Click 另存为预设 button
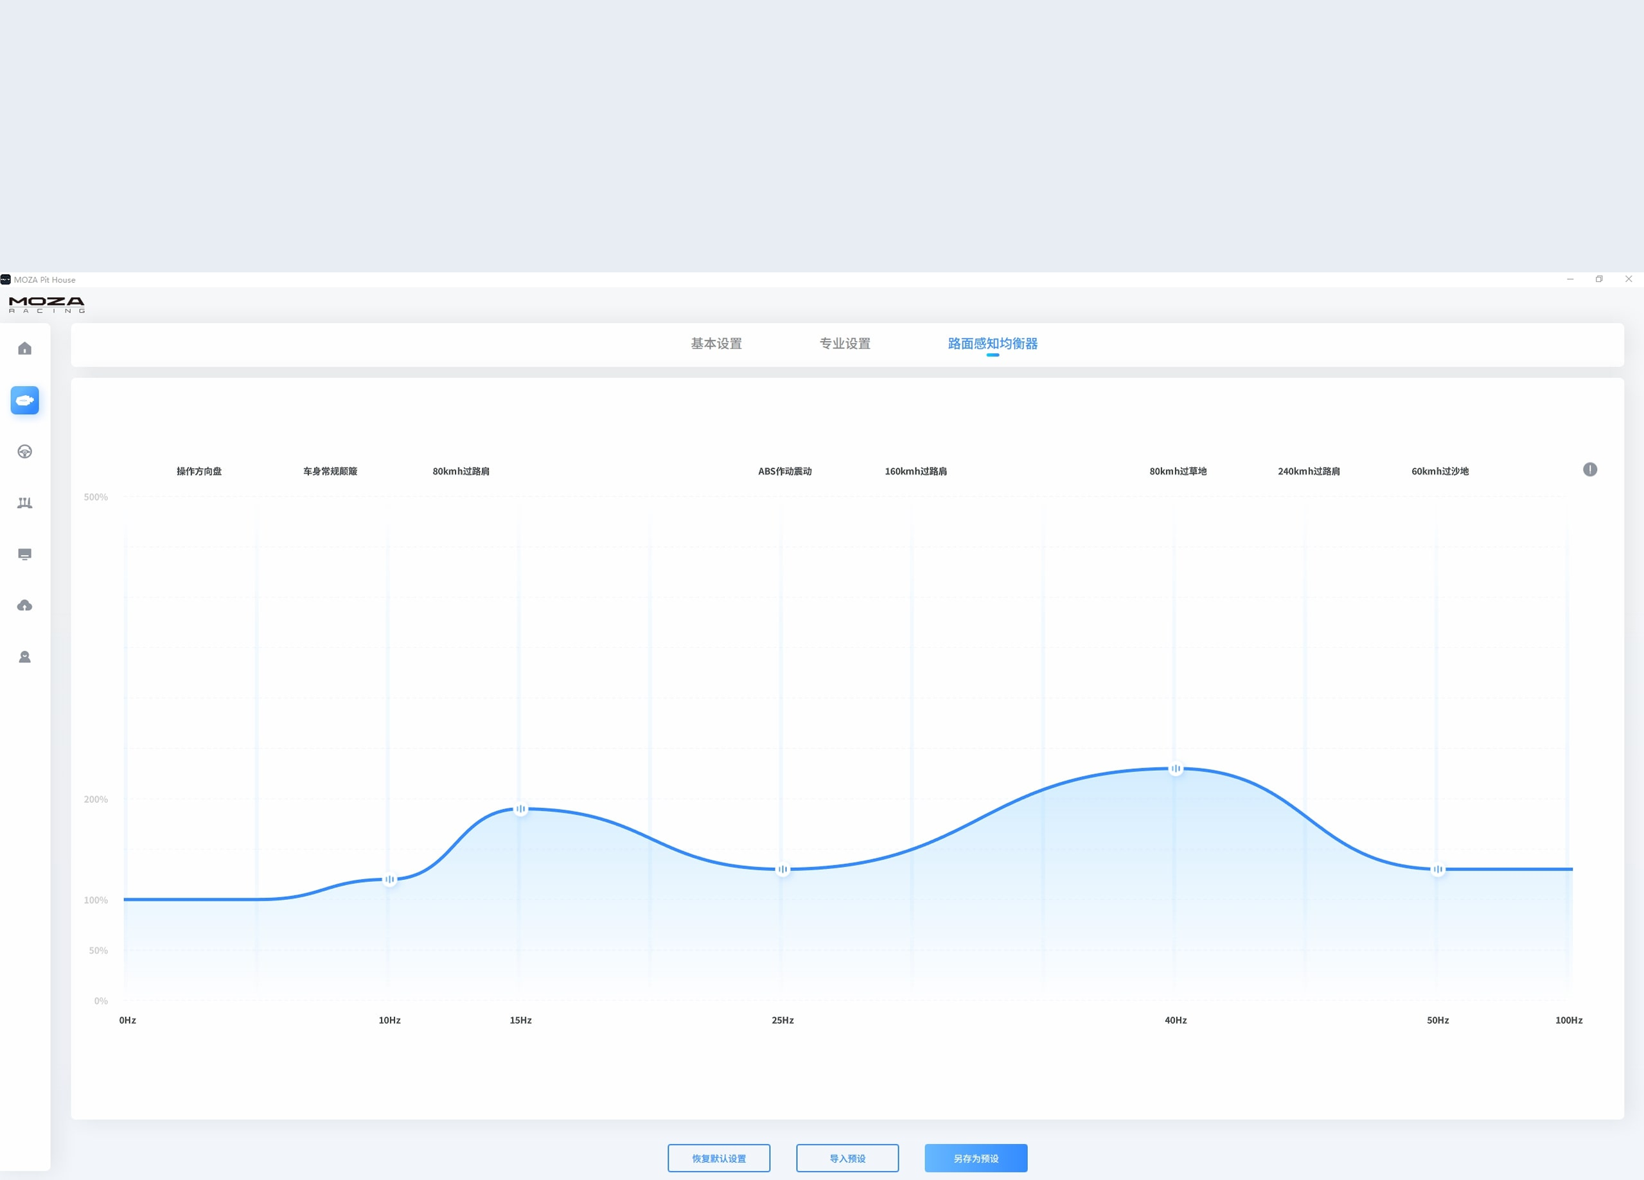The height and width of the screenshot is (1180, 1644). (x=976, y=1158)
